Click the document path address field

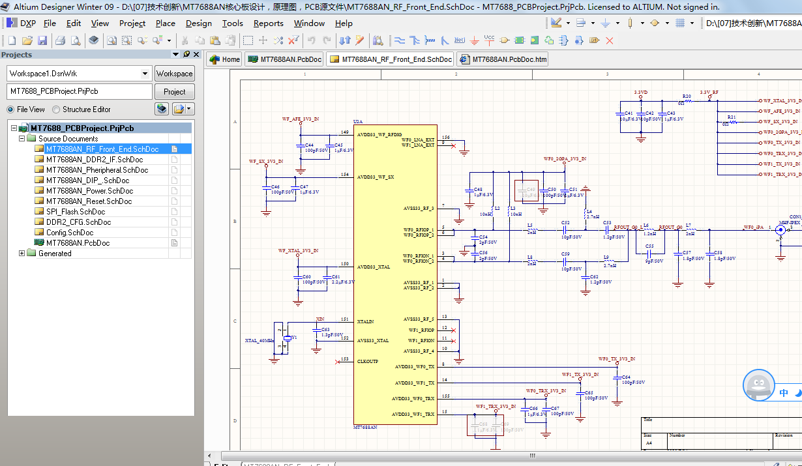tap(753, 23)
